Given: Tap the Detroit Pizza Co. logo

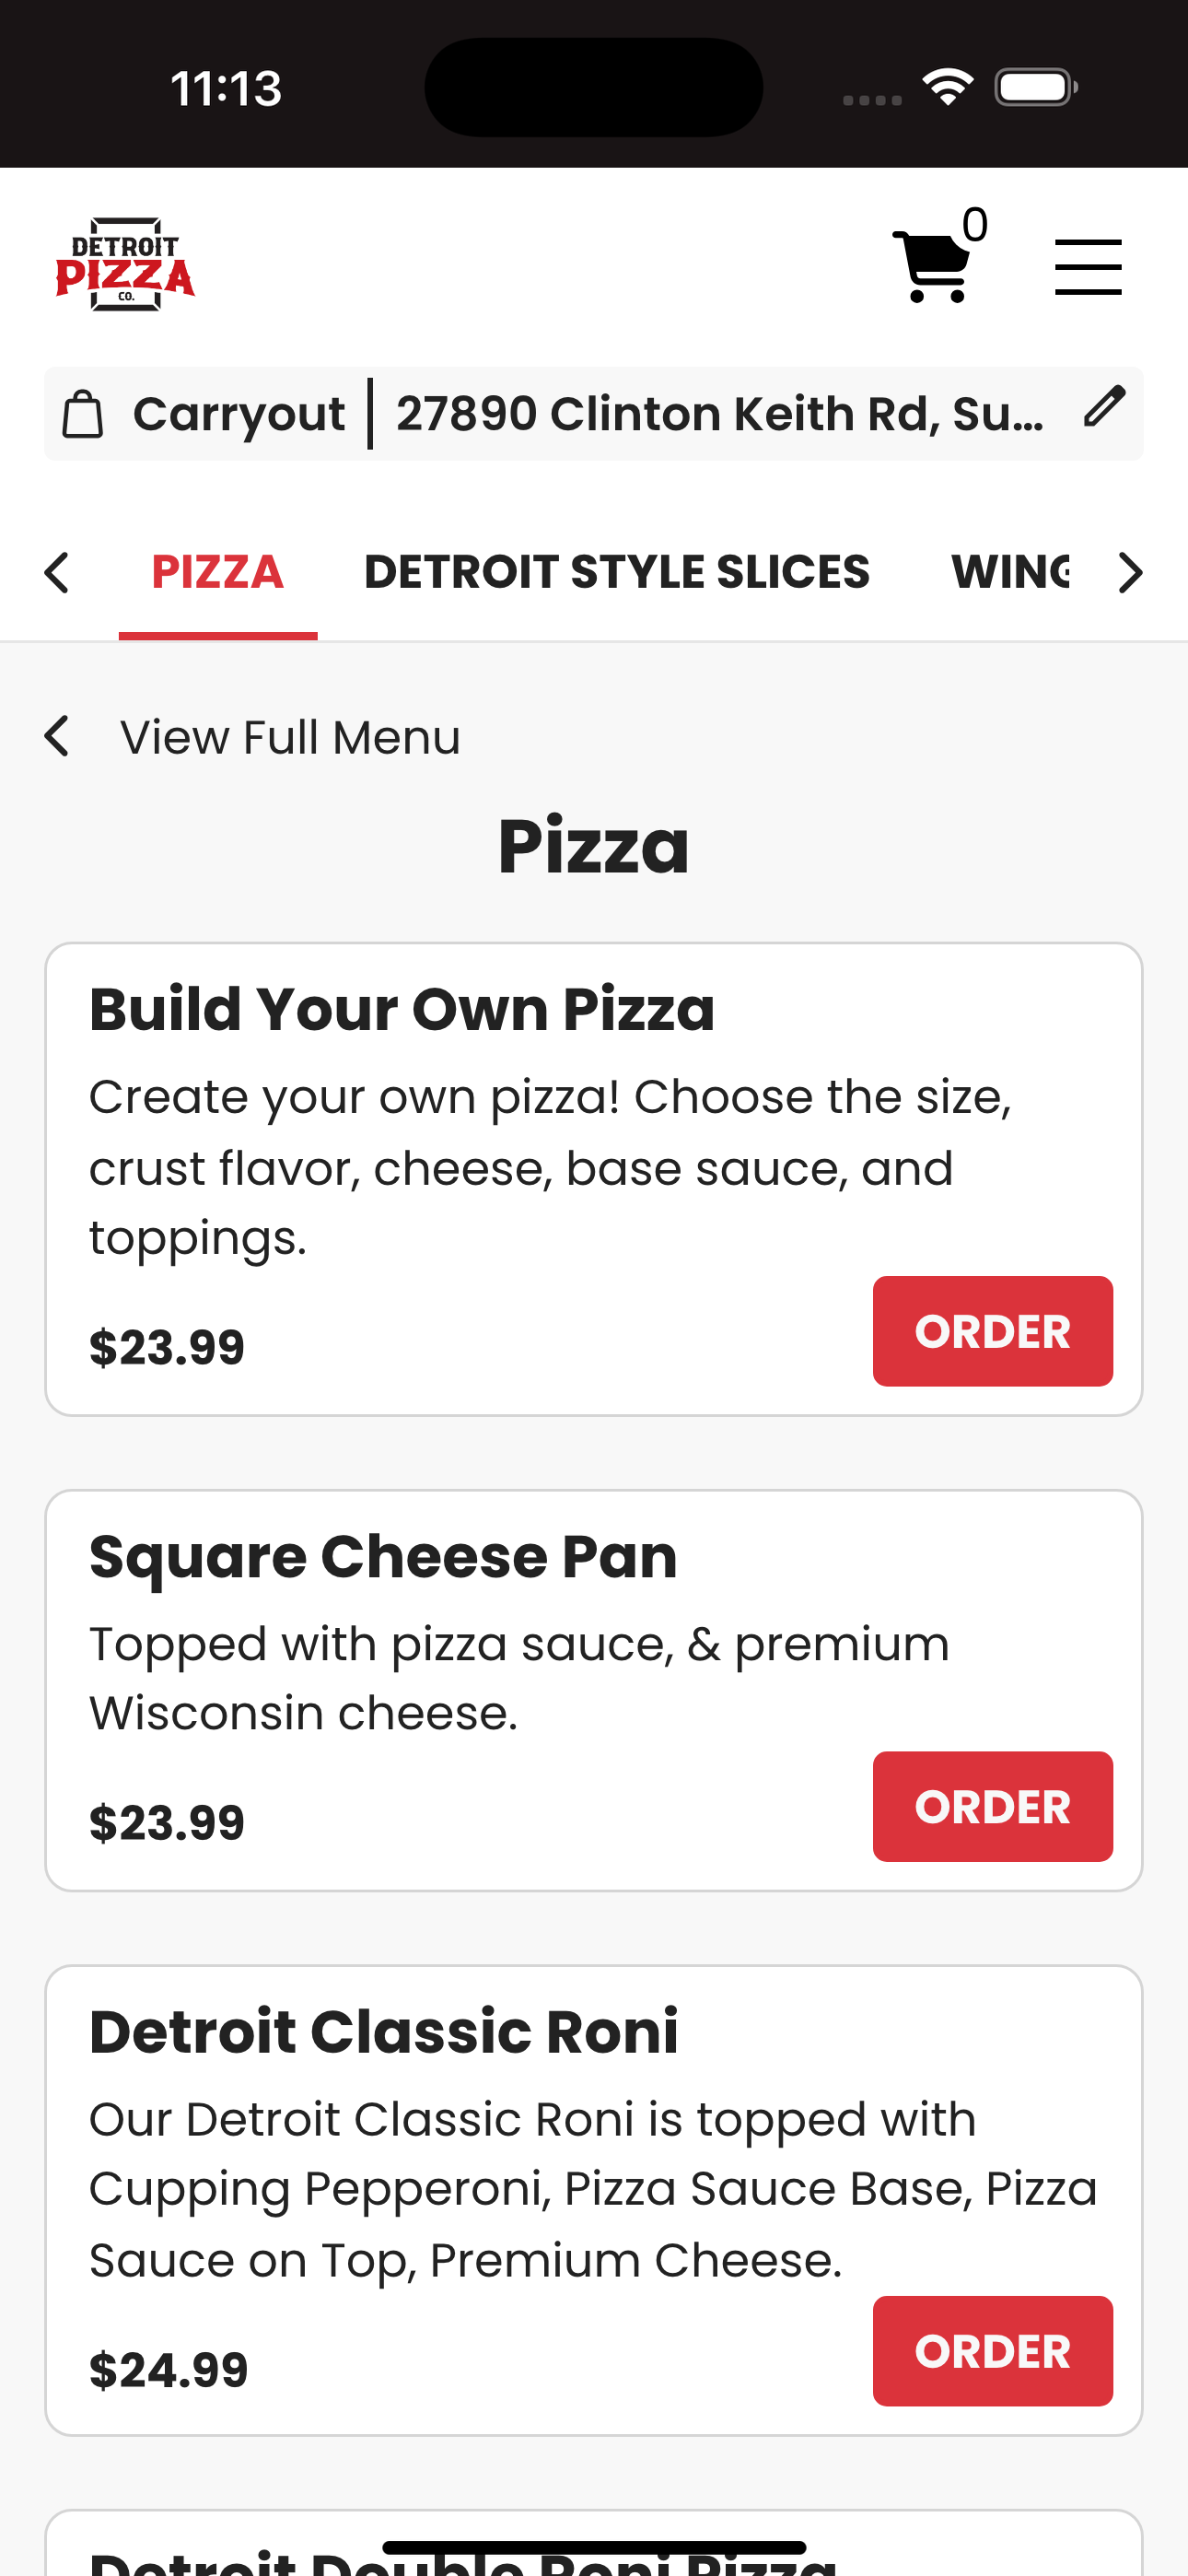Looking at the screenshot, I should [x=125, y=265].
